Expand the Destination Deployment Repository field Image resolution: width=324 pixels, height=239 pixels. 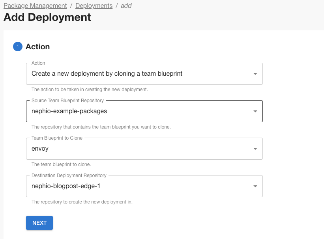[138, 186]
